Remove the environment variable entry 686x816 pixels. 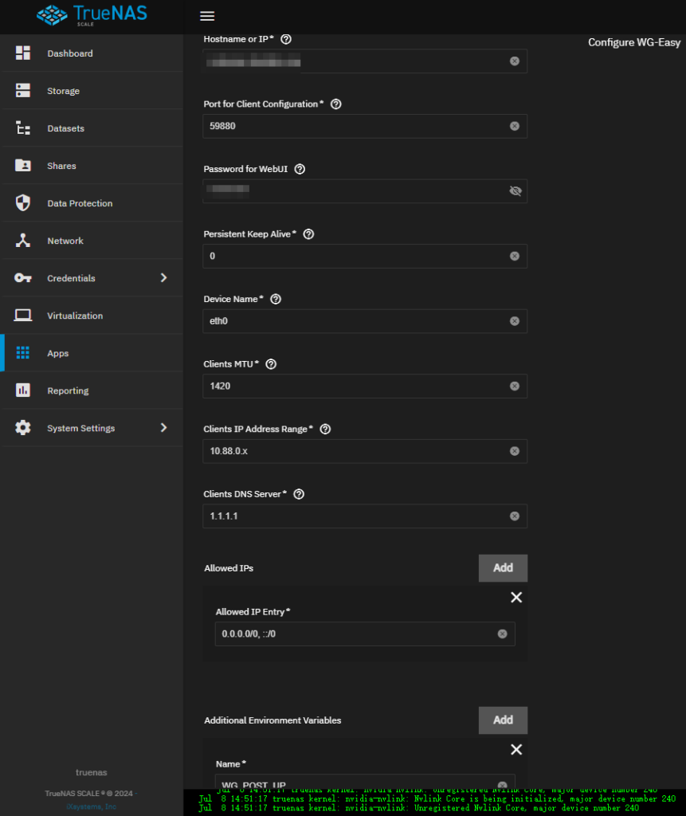516,749
